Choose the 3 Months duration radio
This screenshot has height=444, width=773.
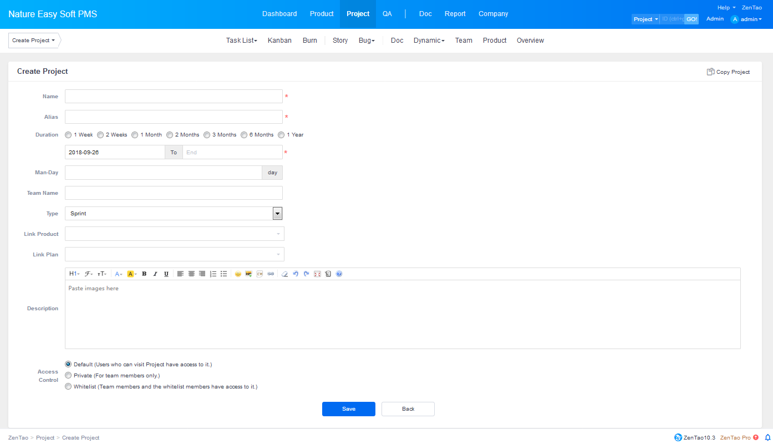click(x=207, y=135)
